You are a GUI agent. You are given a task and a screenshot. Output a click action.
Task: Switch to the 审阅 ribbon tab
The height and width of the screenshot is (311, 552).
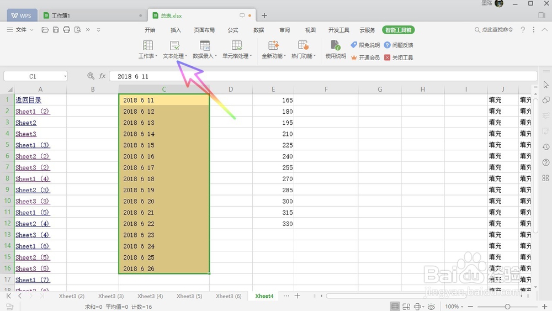(x=284, y=30)
